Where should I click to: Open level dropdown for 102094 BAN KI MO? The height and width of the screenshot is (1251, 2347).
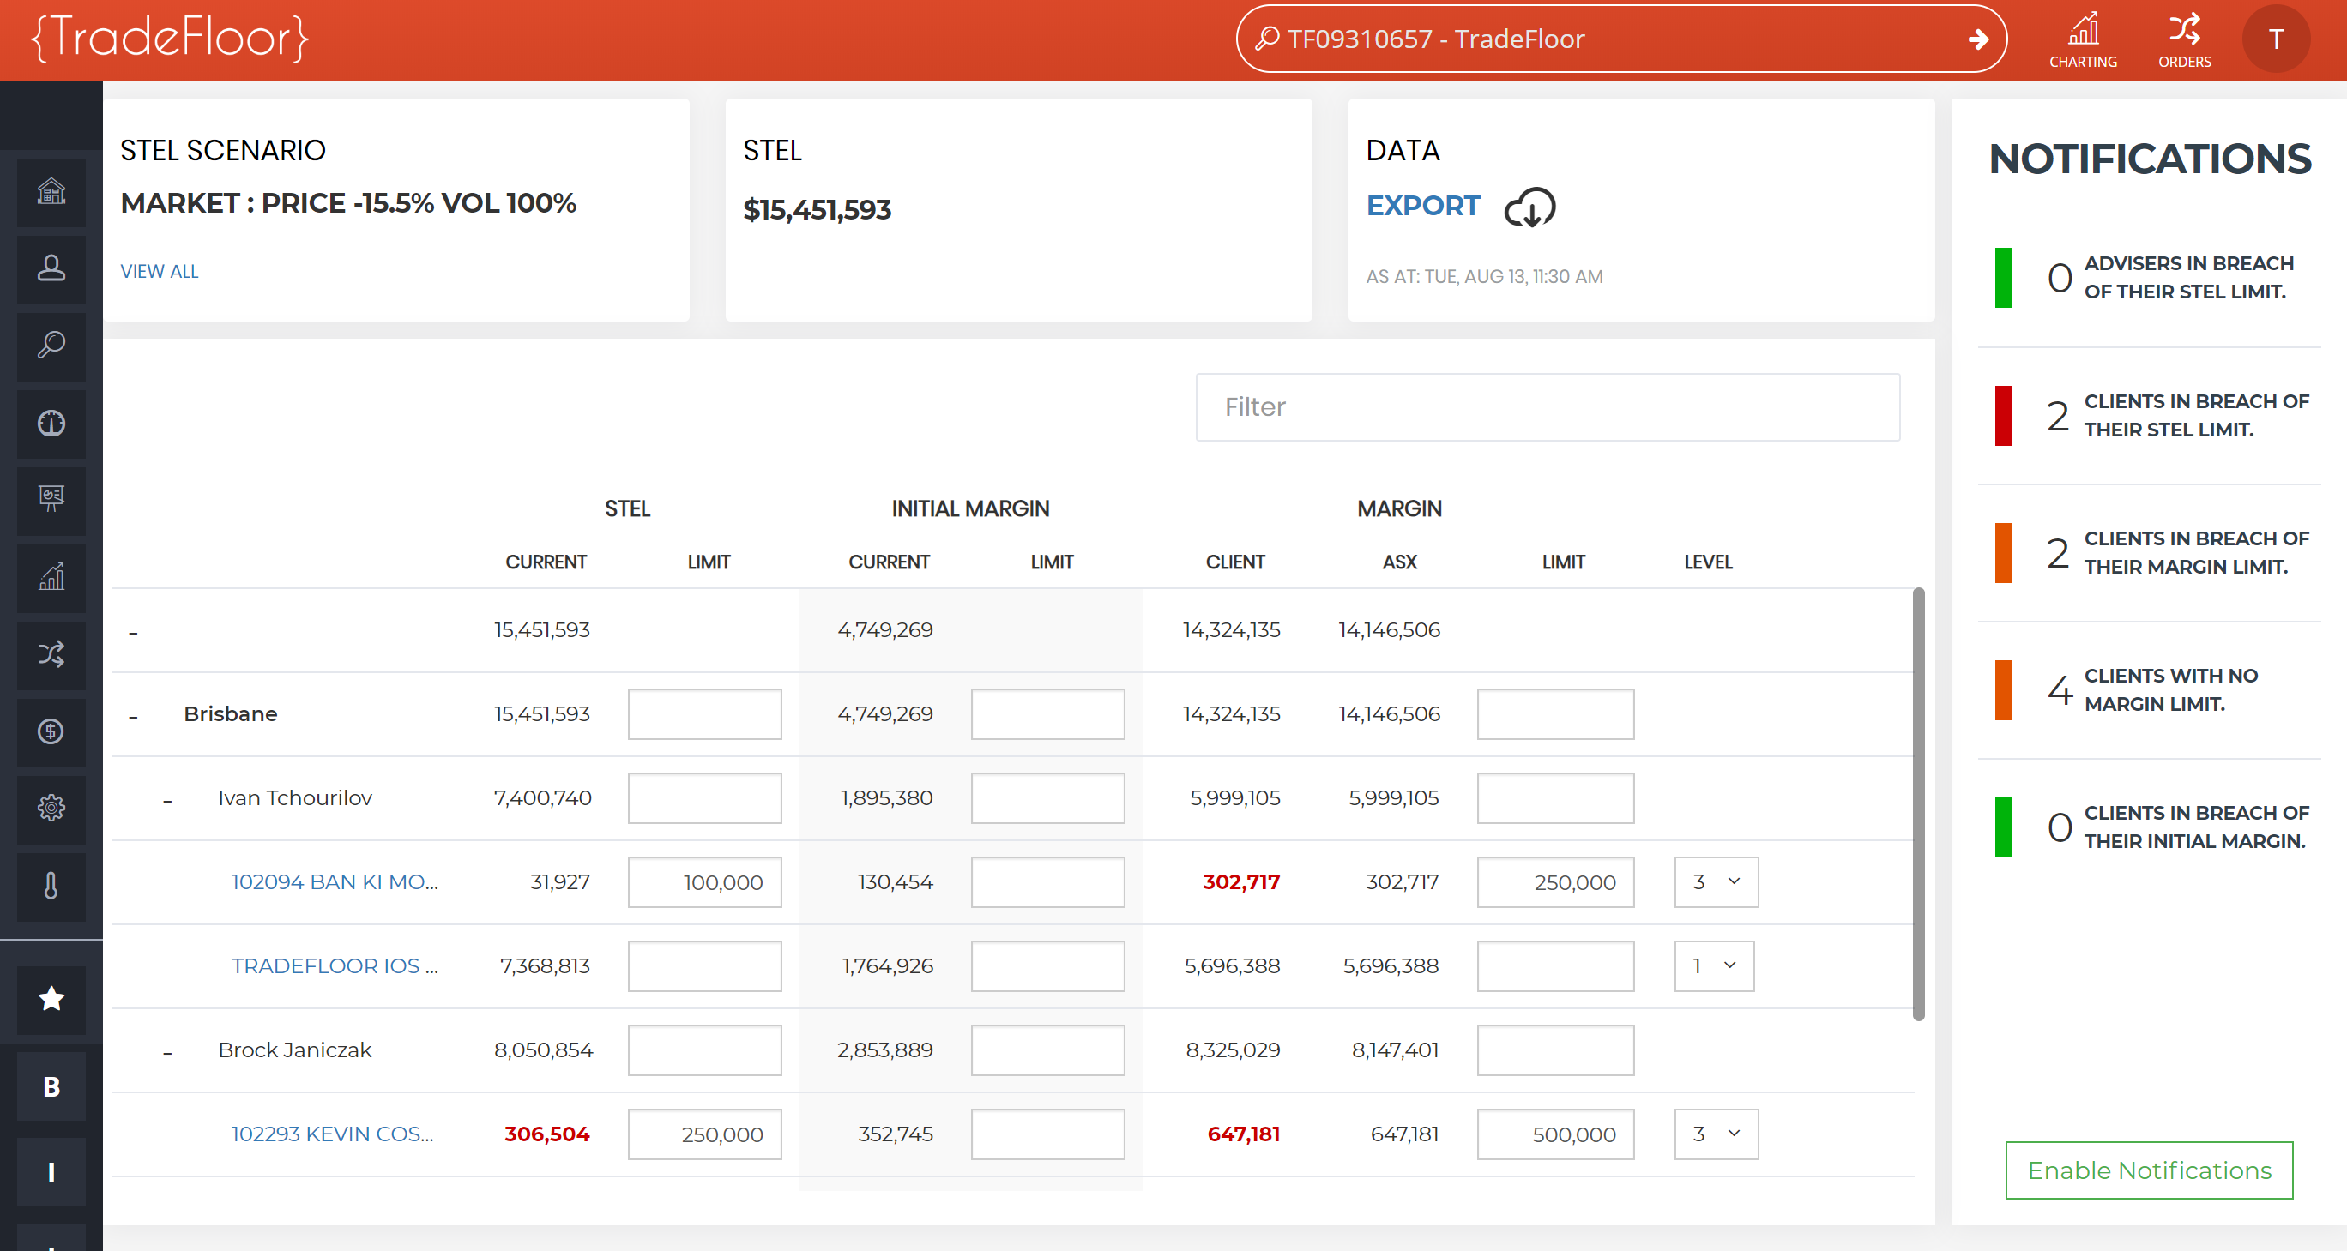1716,881
